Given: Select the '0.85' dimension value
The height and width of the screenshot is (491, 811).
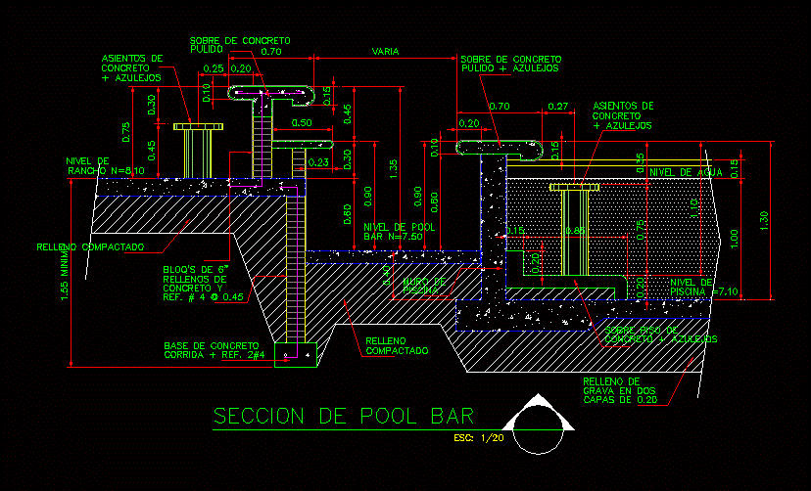Looking at the screenshot, I should coord(576,230).
